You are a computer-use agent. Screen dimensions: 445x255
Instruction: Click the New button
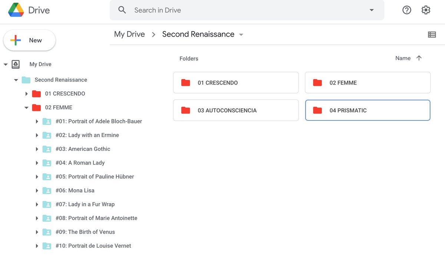(29, 40)
